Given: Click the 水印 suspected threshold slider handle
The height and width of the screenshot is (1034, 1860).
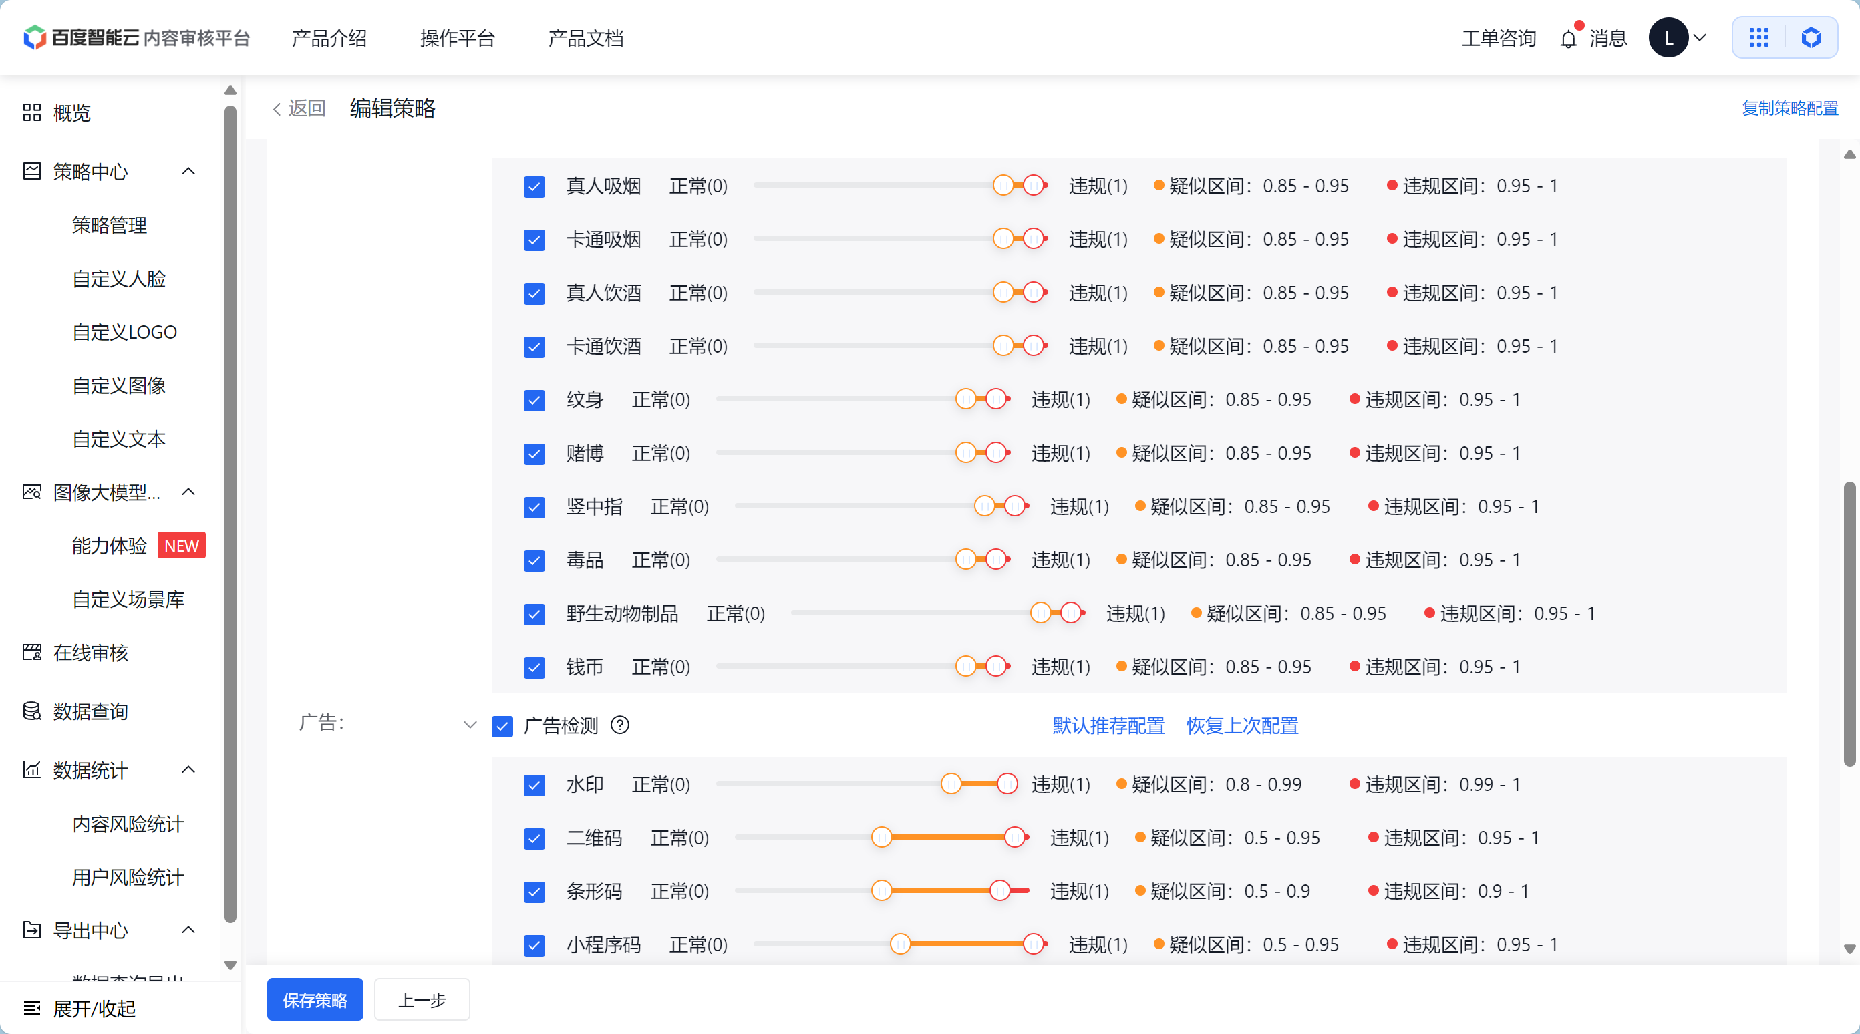Looking at the screenshot, I should 951,784.
